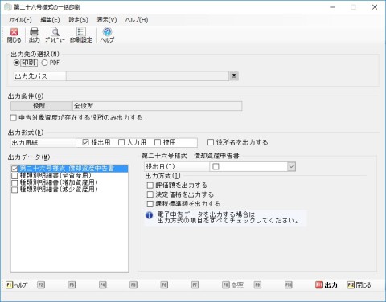386x302 pixels.
Task: Click the 出力方式(1) label
Action: click(162, 176)
